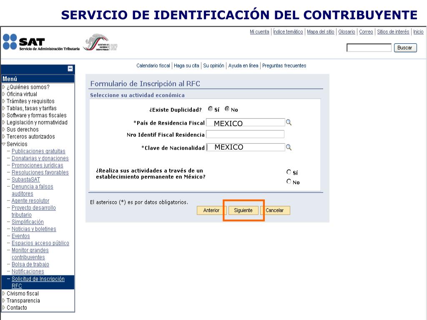Open Ayuda en línea
Screen dimensions: 427x320
pos(243,65)
